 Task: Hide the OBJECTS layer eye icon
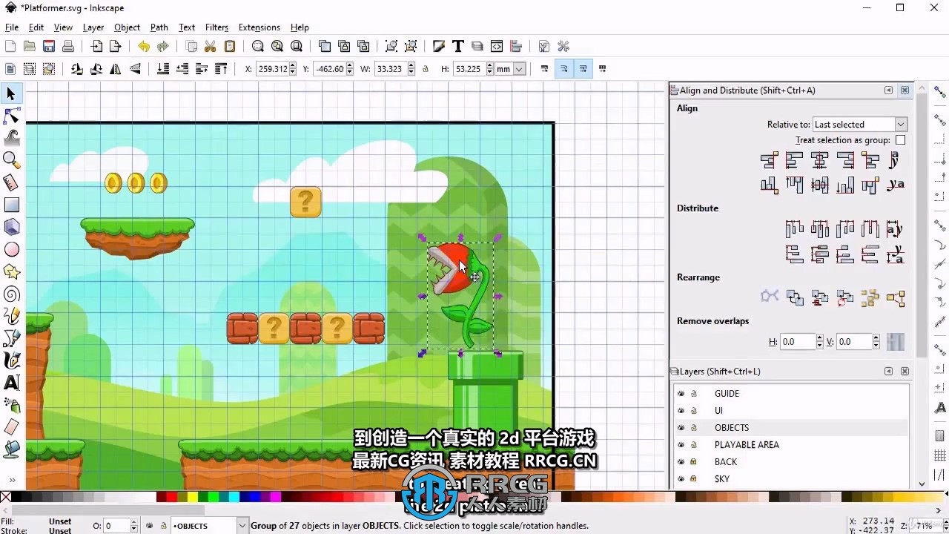click(x=681, y=428)
